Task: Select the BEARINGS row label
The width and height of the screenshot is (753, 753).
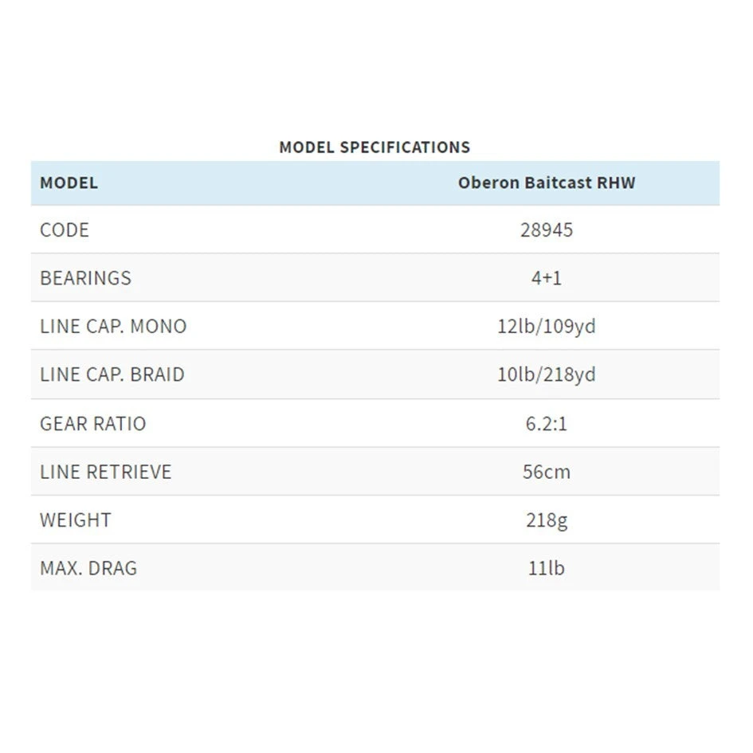Action: [85, 278]
